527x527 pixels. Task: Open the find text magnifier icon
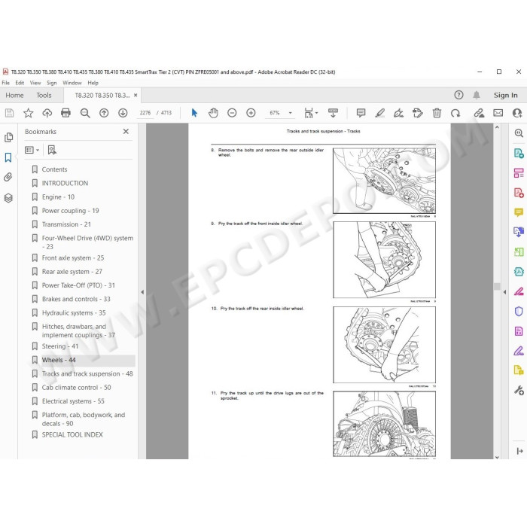(85, 113)
